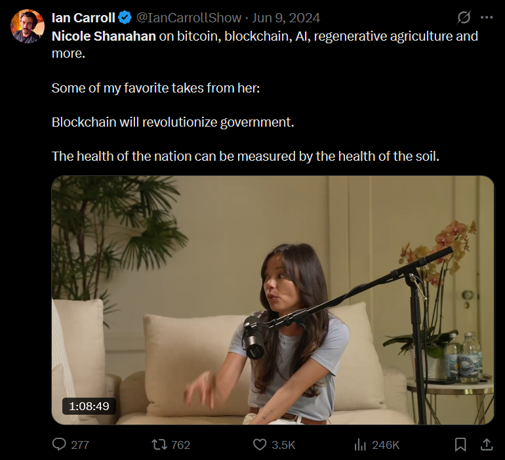This screenshot has width=505, height=460.
Task: Click the tweet text about soil health
Action: pos(245,156)
